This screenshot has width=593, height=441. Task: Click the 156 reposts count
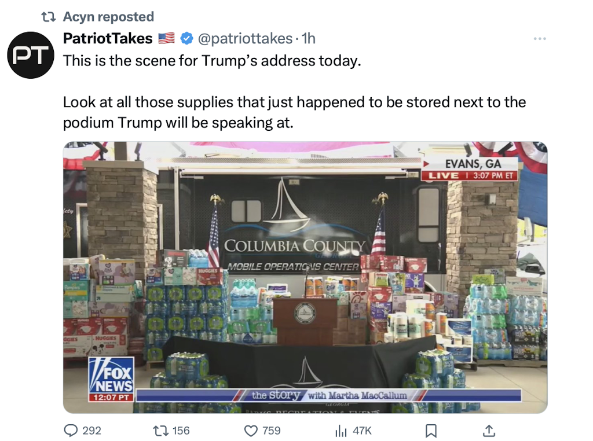181,431
